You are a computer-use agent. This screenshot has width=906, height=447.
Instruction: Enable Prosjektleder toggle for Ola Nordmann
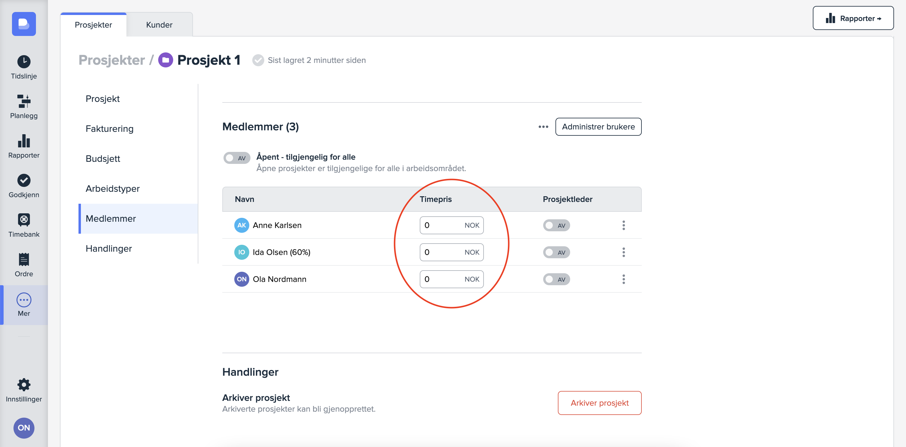556,279
